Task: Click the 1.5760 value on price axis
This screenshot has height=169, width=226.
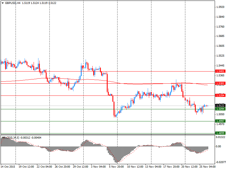Action: point(220,27)
